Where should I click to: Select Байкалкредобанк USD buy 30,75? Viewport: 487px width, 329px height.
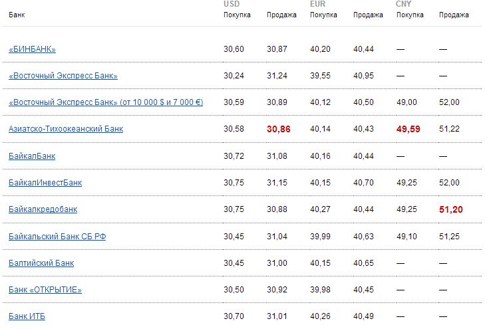(234, 209)
